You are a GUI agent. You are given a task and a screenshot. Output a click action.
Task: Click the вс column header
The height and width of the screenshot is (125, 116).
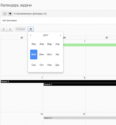pyautogui.click(x=22, y=38)
